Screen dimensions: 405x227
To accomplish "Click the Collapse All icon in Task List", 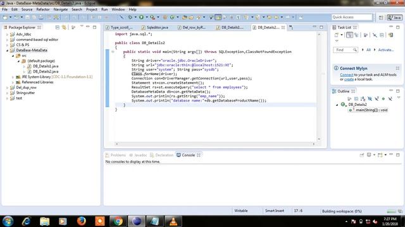I will click(x=382, y=35).
